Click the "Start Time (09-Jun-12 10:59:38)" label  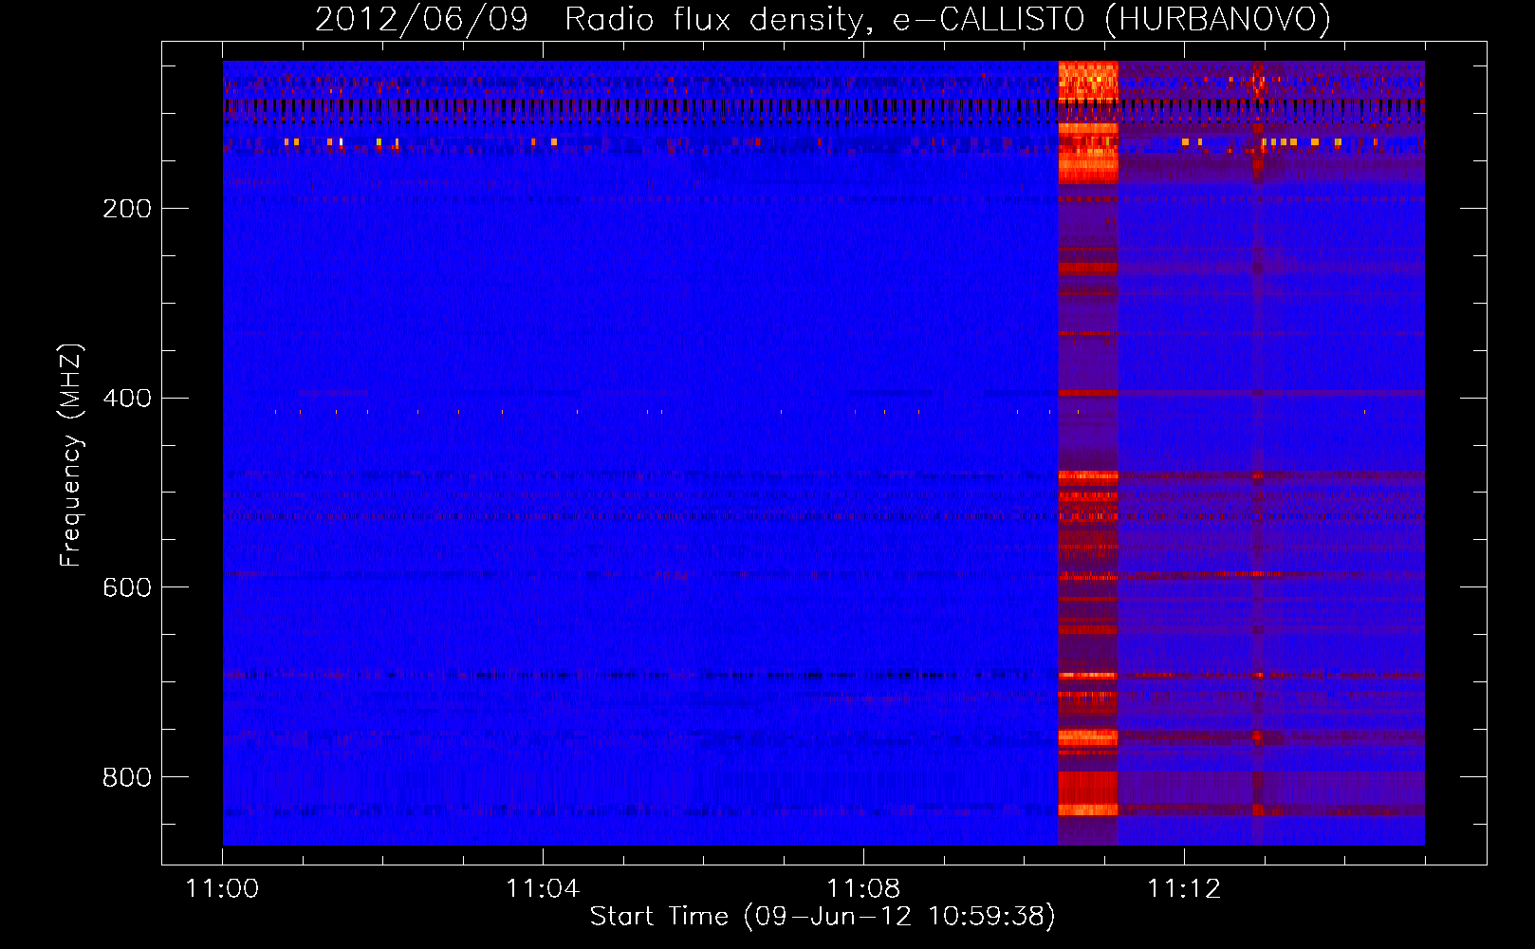[823, 917]
